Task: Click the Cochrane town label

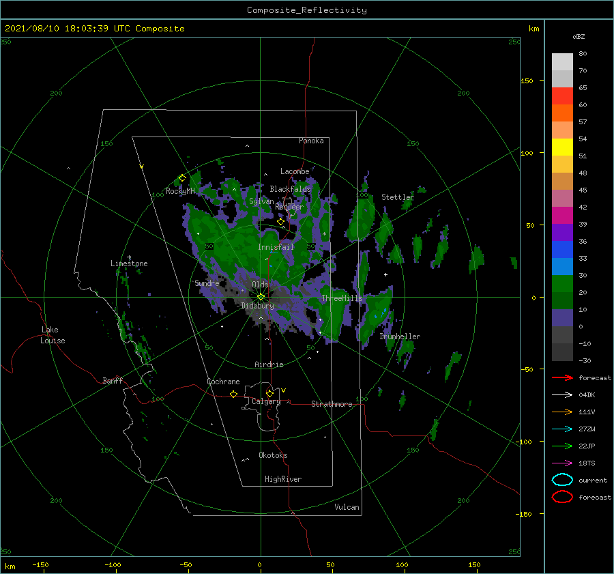Action: 223,382
